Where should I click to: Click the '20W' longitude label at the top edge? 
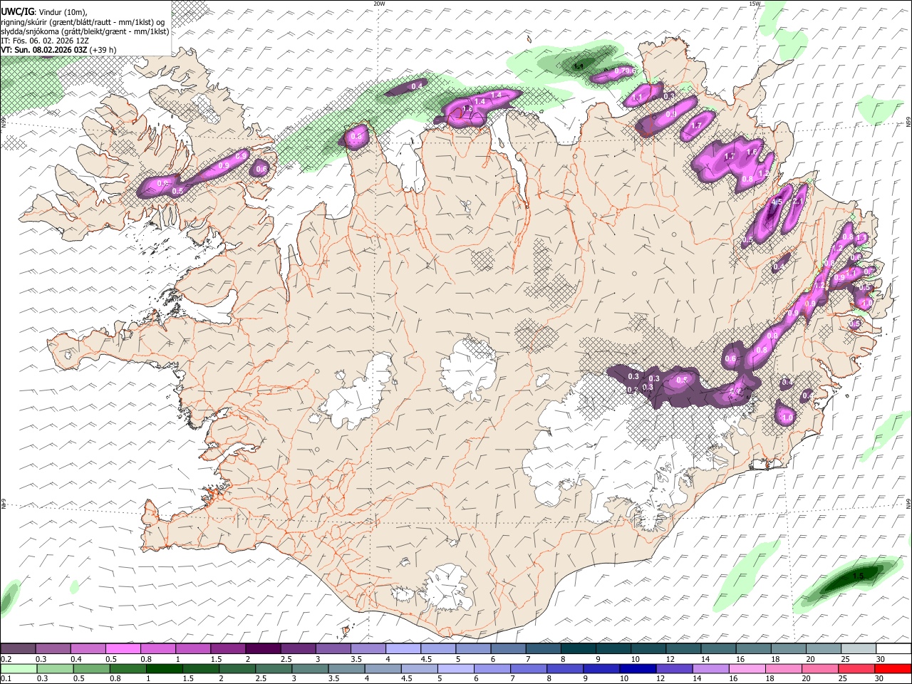pyautogui.click(x=379, y=4)
